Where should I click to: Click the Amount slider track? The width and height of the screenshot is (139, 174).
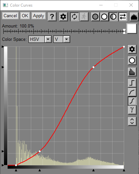[x=64, y=31]
